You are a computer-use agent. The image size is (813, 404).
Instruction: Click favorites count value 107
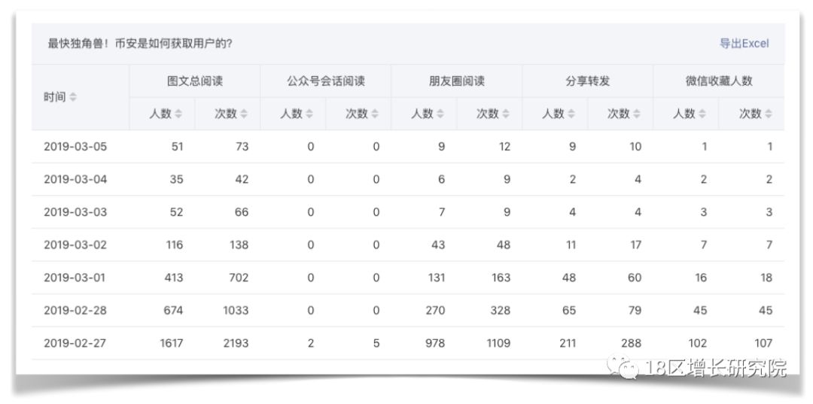point(764,343)
